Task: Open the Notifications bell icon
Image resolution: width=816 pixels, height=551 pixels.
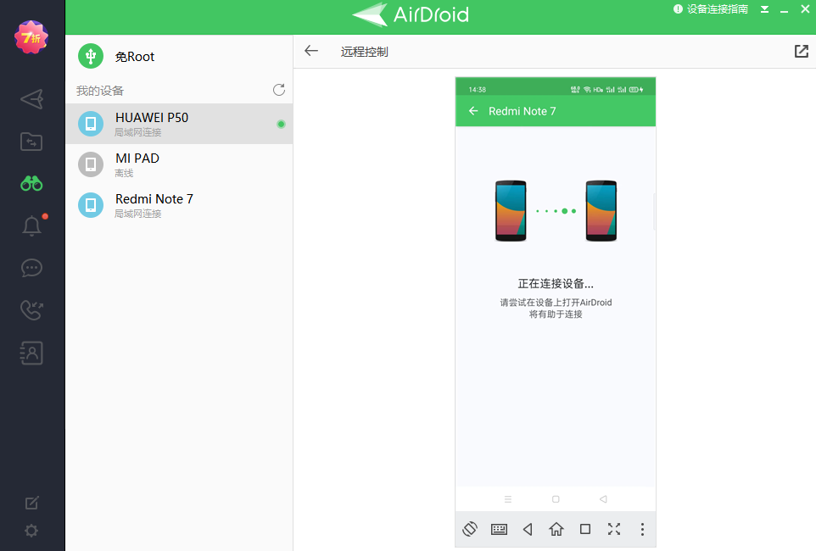Action: 31,225
